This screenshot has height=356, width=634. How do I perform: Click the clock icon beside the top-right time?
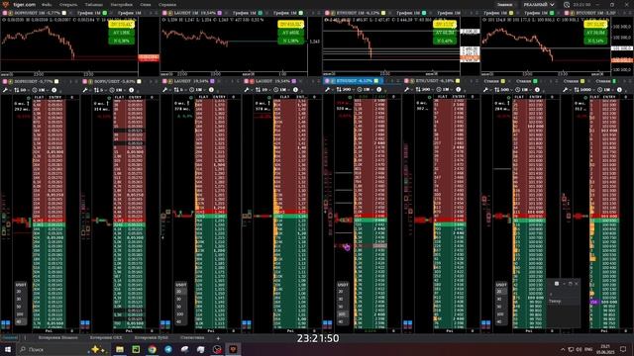click(x=567, y=5)
